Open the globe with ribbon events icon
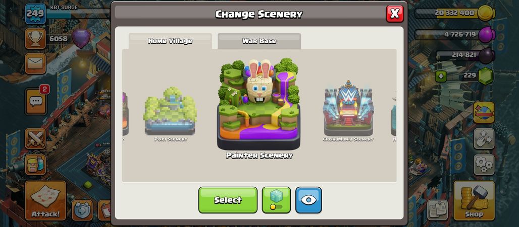This screenshot has height=227, width=519. 484,113
